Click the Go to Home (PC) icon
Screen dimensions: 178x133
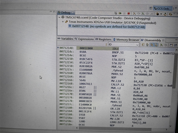click(x=147, y=45)
